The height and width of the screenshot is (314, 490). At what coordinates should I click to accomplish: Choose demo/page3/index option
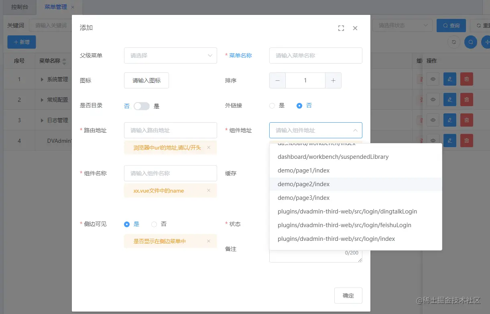356,198
